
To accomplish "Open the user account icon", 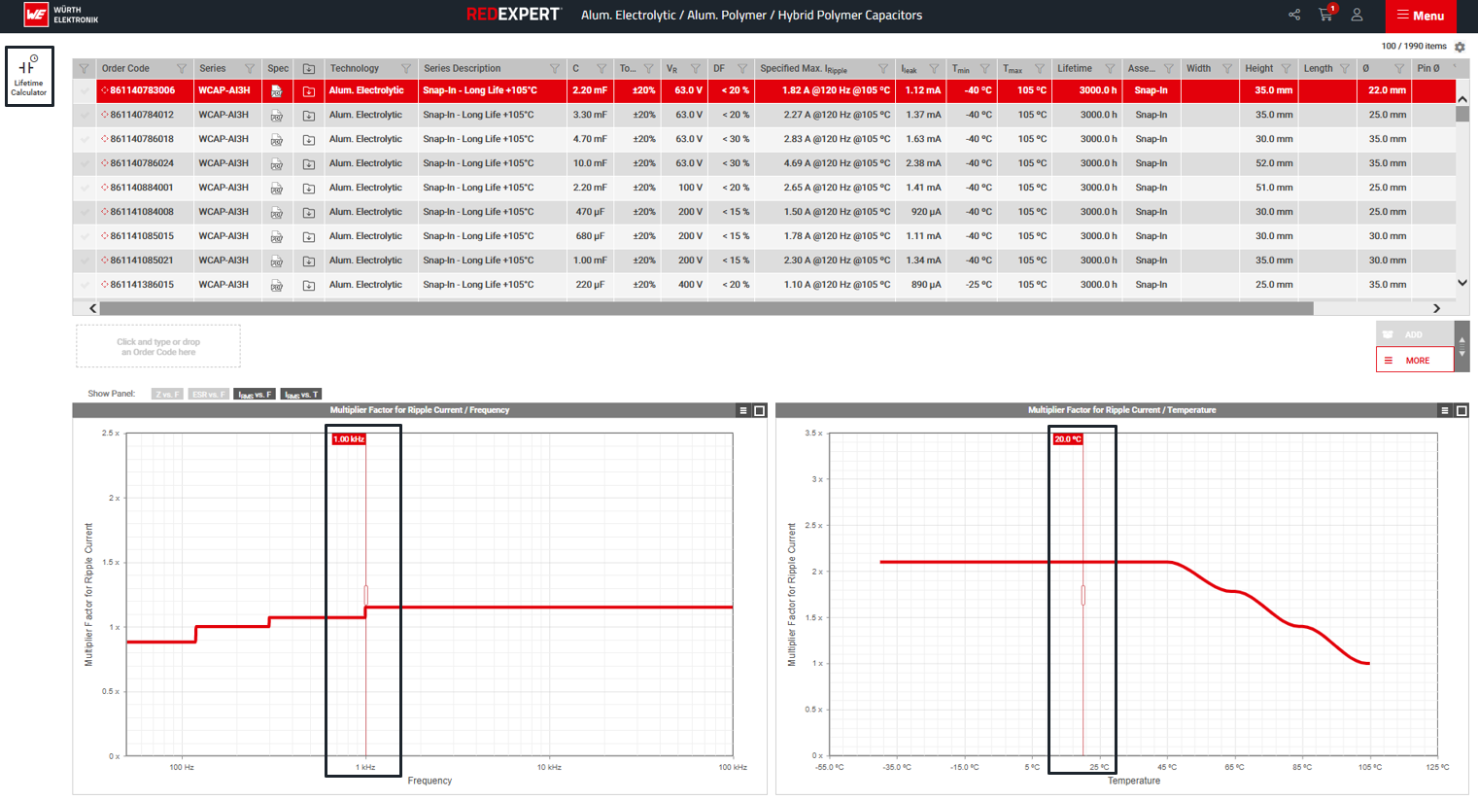I will click(x=1358, y=15).
